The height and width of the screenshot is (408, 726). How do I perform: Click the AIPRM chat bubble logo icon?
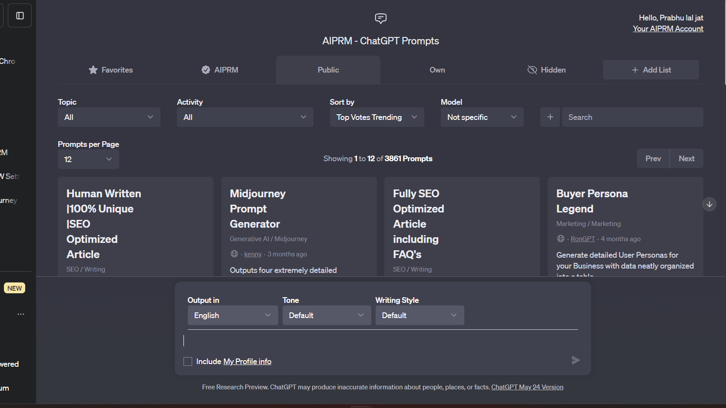[x=381, y=18]
